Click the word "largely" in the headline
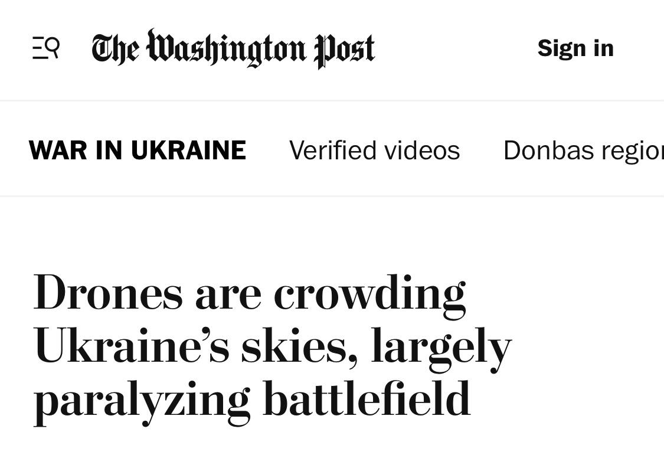The image size is (664, 455). [441, 346]
